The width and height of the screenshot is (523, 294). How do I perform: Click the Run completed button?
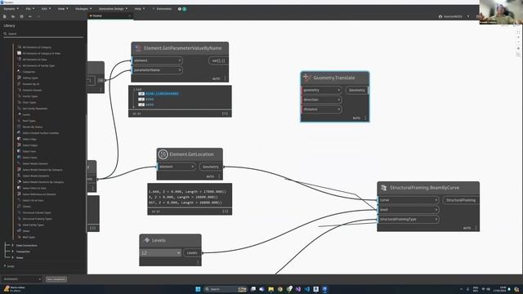[x=56, y=279]
